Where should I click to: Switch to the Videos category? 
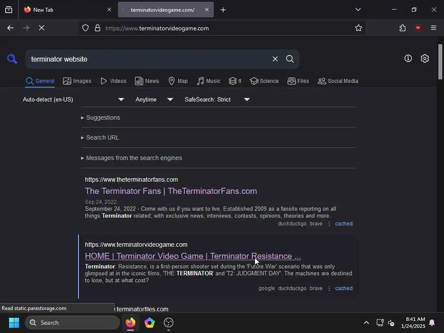tap(114, 81)
